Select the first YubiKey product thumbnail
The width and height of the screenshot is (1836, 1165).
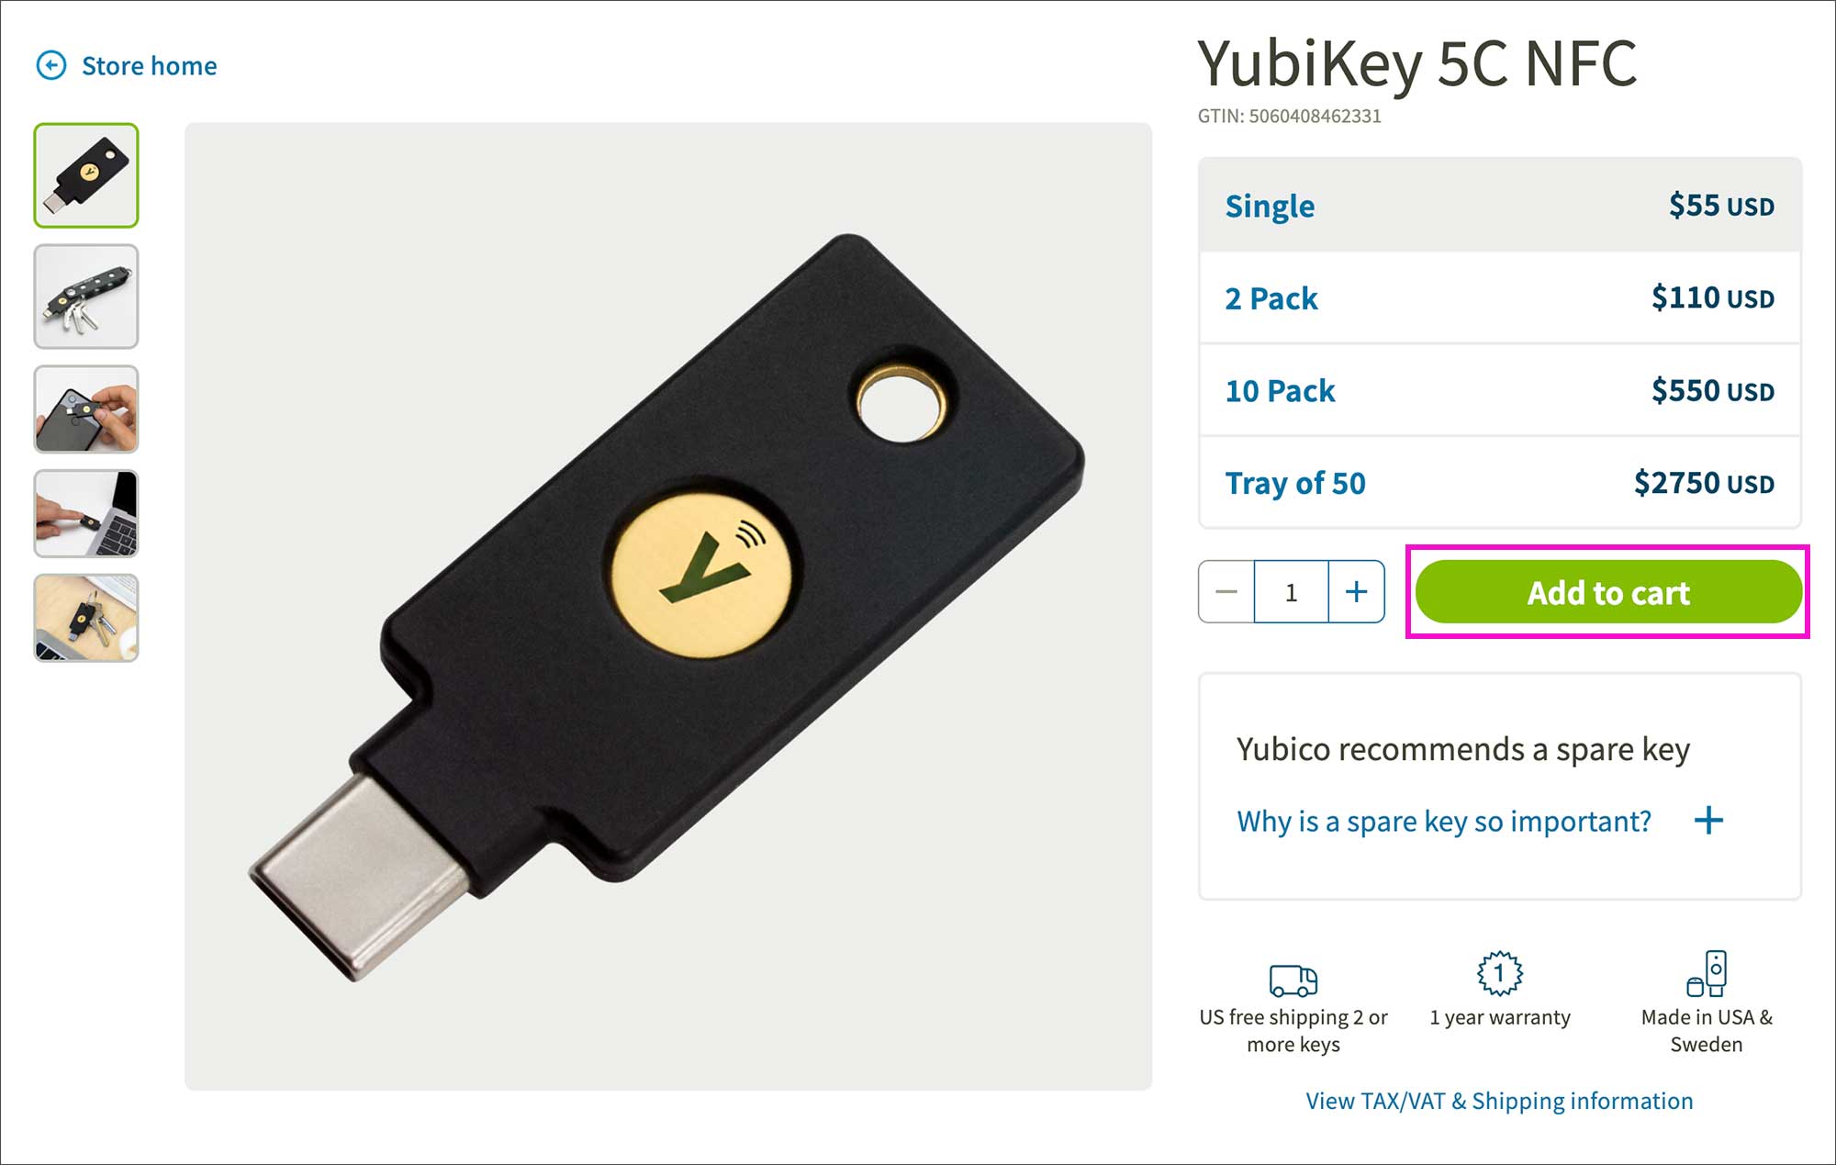coord(86,175)
